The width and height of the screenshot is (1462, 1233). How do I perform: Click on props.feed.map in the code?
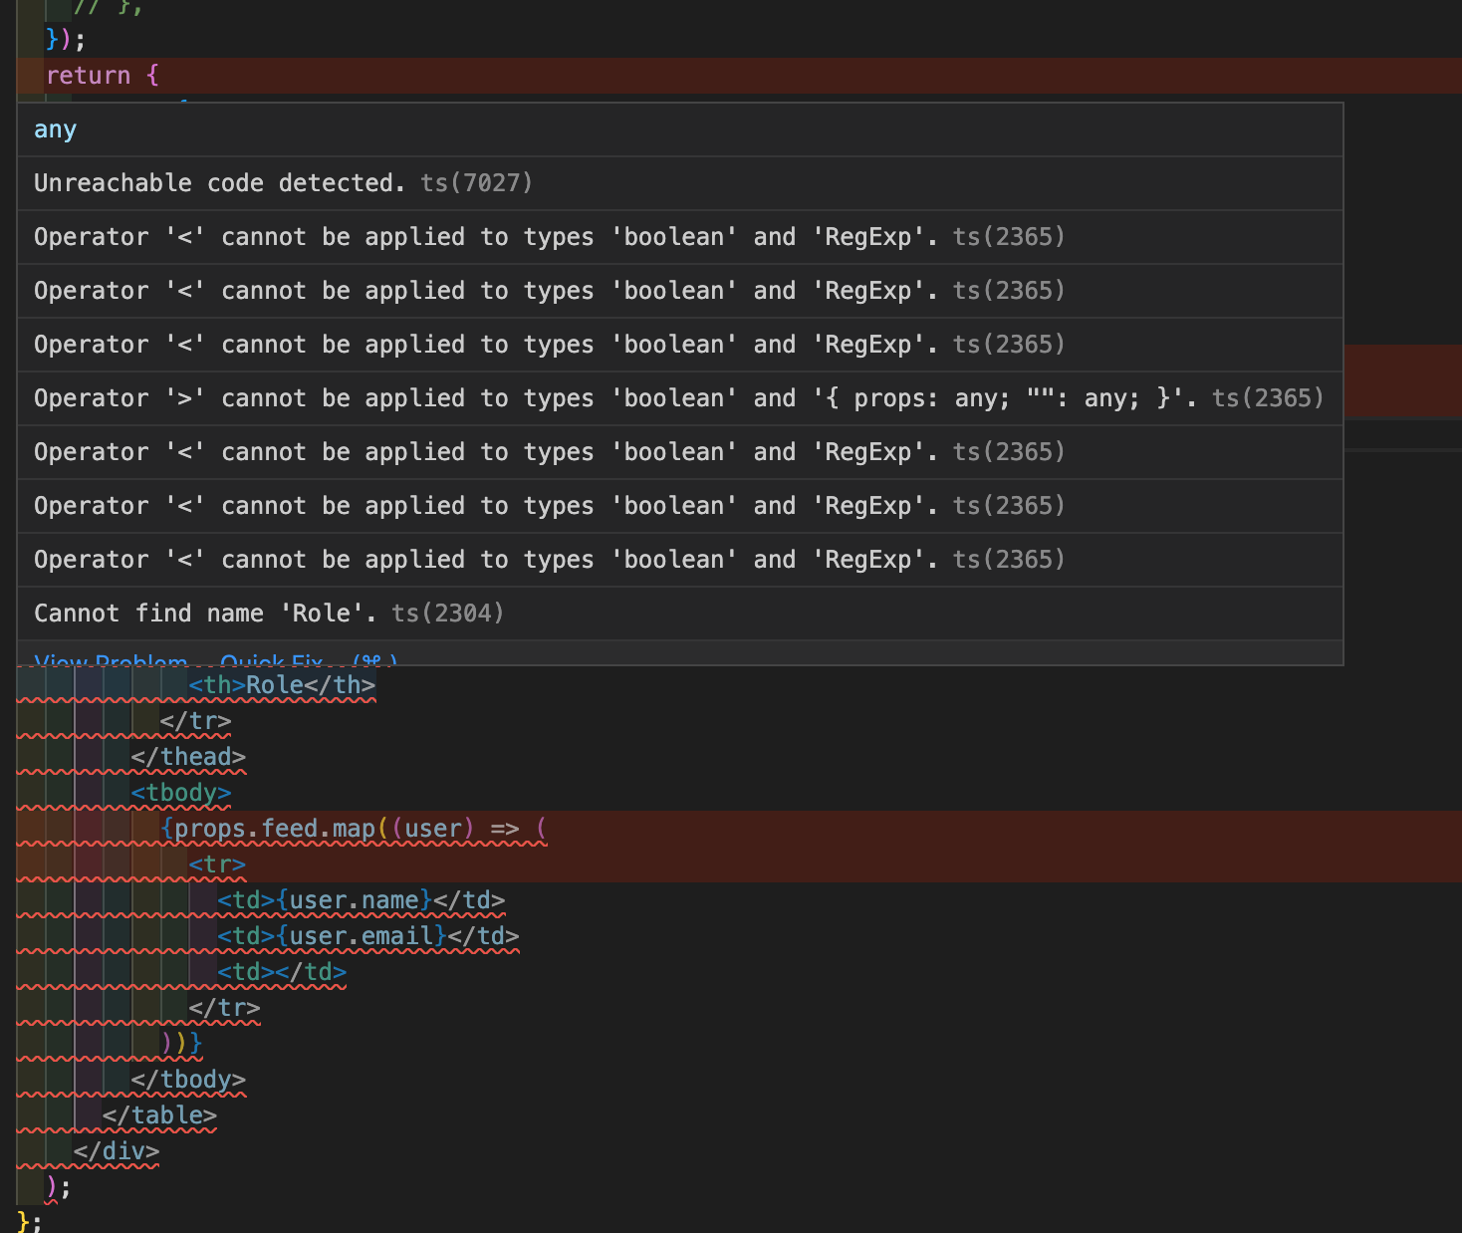pos(275,829)
